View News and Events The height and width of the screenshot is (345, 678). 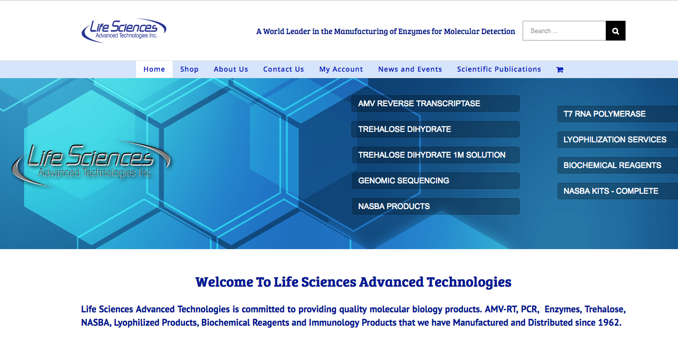point(410,69)
